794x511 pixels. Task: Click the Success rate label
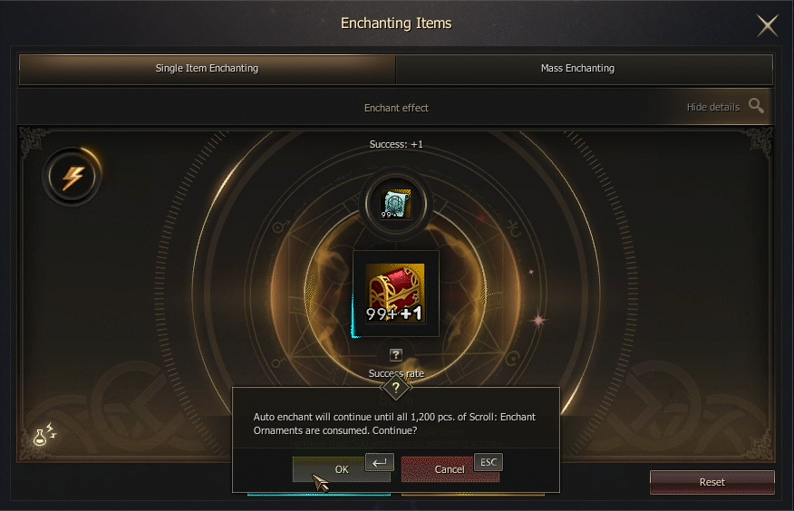[x=396, y=373]
